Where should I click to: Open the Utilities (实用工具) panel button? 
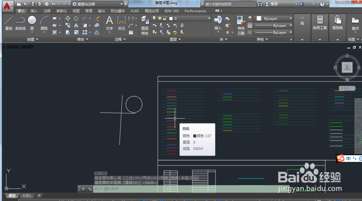pyautogui.click(x=320, y=23)
